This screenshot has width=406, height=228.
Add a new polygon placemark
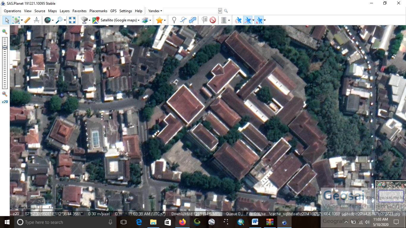pos(193,20)
